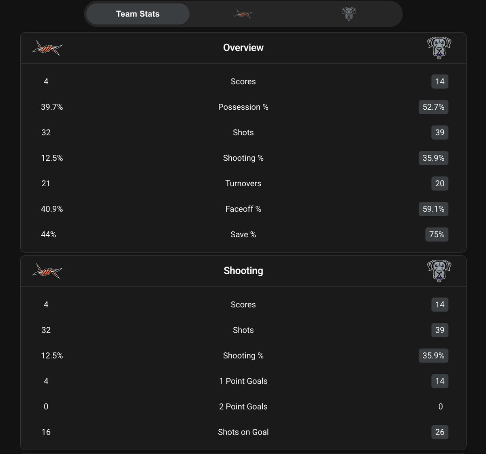Click the 35.9% badge in the Shooting section
Screen dimensions: 486x454
tap(433, 356)
